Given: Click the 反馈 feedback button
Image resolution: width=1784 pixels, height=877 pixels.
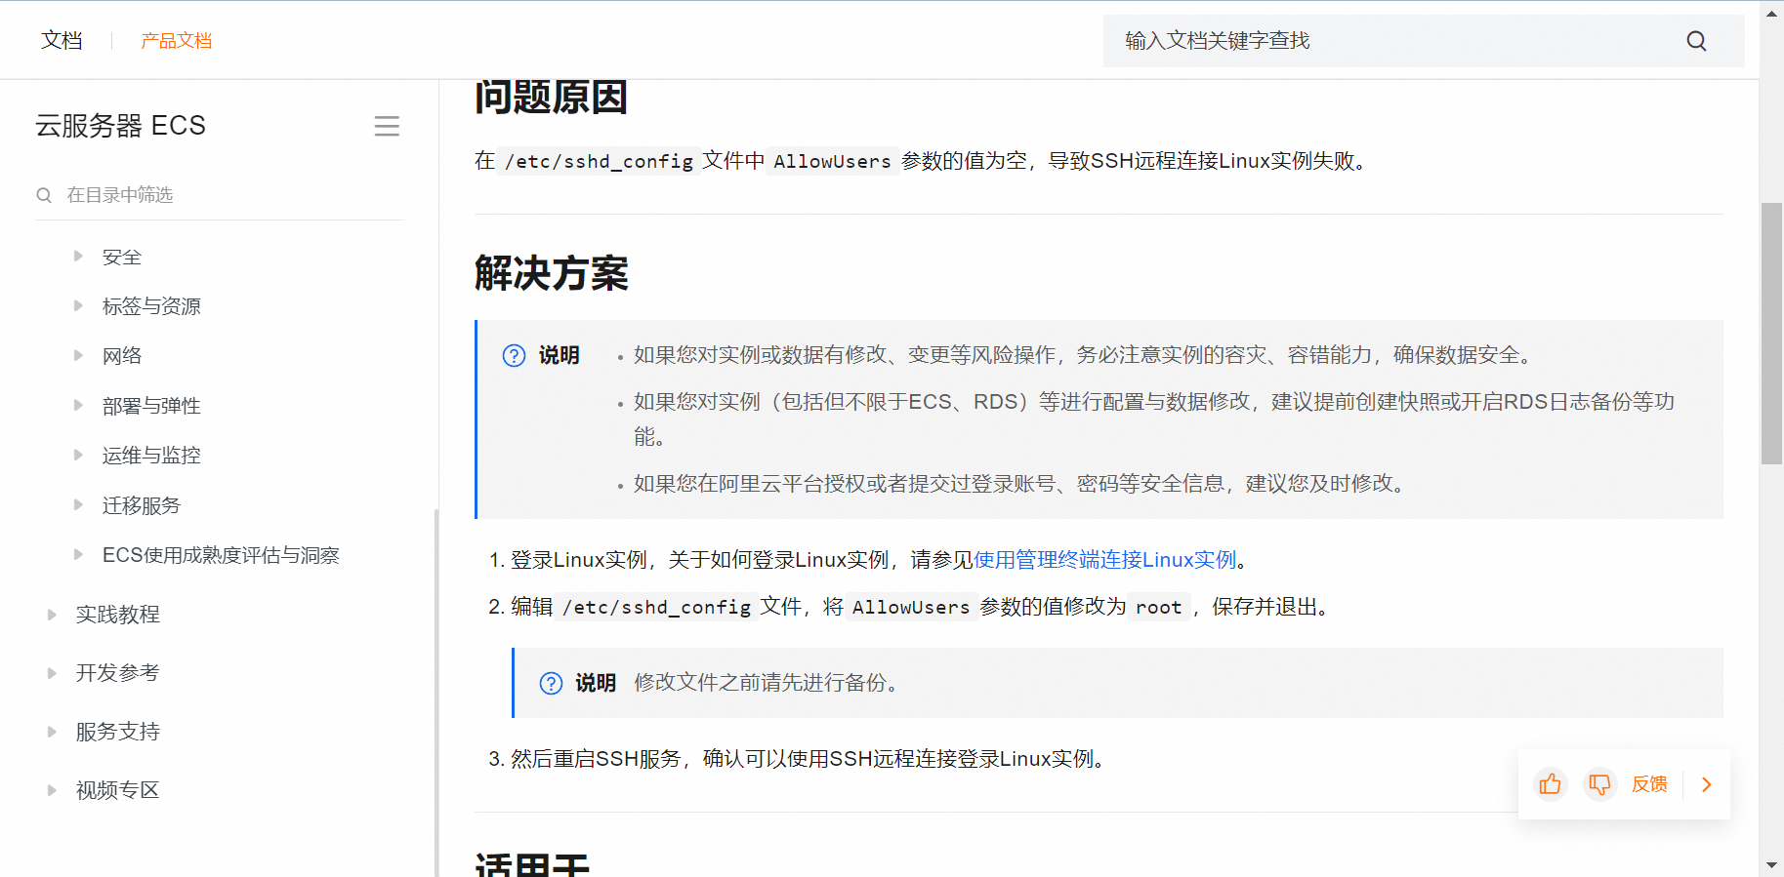Looking at the screenshot, I should click(1649, 784).
